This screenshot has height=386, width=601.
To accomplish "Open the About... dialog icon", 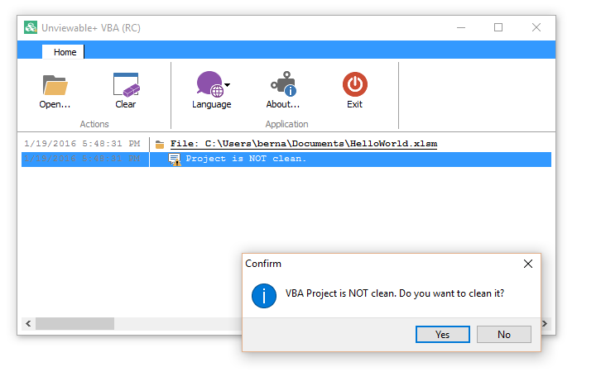I will click(x=283, y=84).
